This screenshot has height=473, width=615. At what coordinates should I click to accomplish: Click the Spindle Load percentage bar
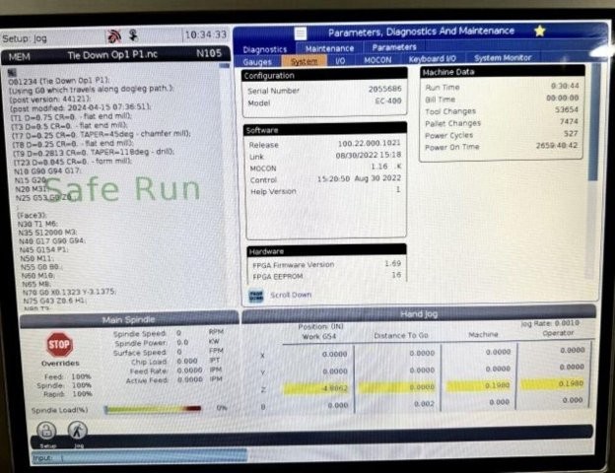(153, 409)
